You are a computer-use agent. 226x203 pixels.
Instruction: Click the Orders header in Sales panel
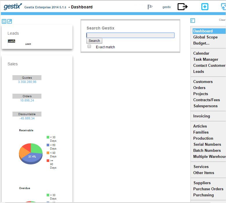pyautogui.click(x=27, y=96)
